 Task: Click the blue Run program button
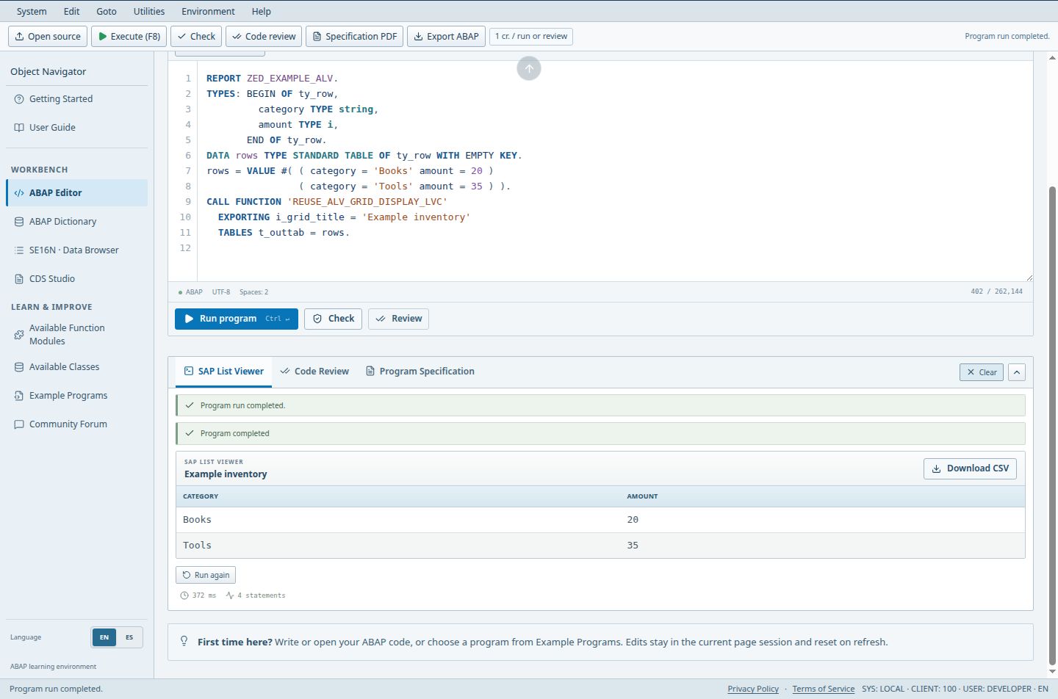tap(237, 319)
